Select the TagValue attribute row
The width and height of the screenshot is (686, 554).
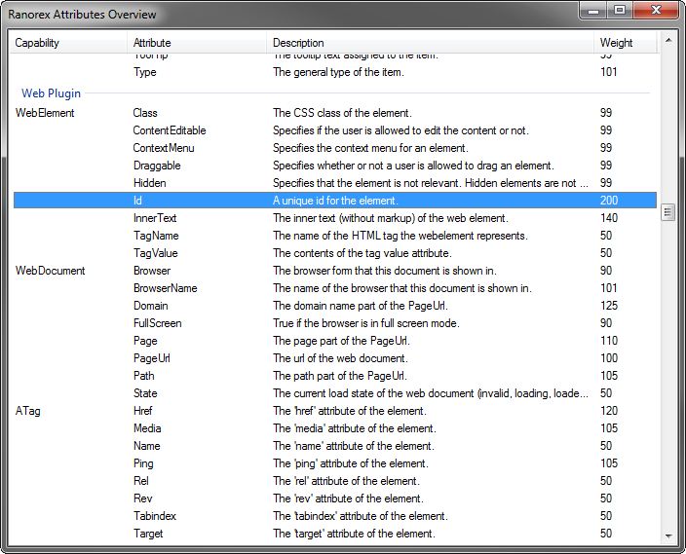click(335, 253)
